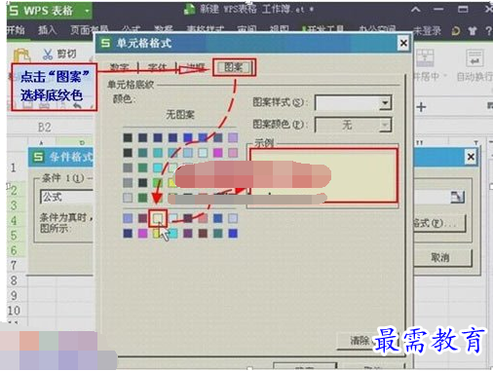Click the 无图案 button above the palette
The height and width of the screenshot is (371, 493).
pos(180,114)
